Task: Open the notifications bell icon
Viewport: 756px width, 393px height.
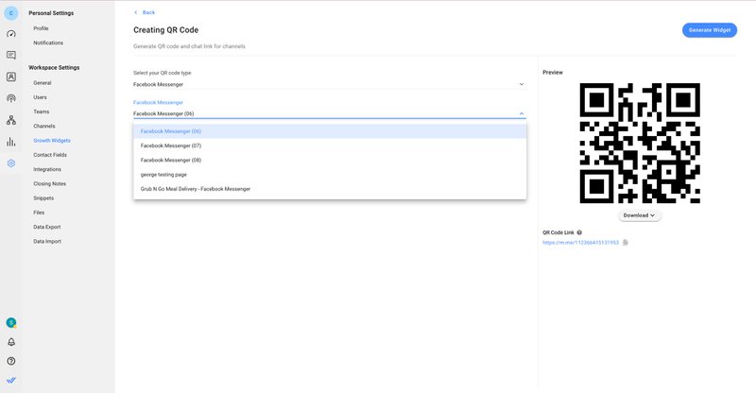Action: [x=11, y=342]
